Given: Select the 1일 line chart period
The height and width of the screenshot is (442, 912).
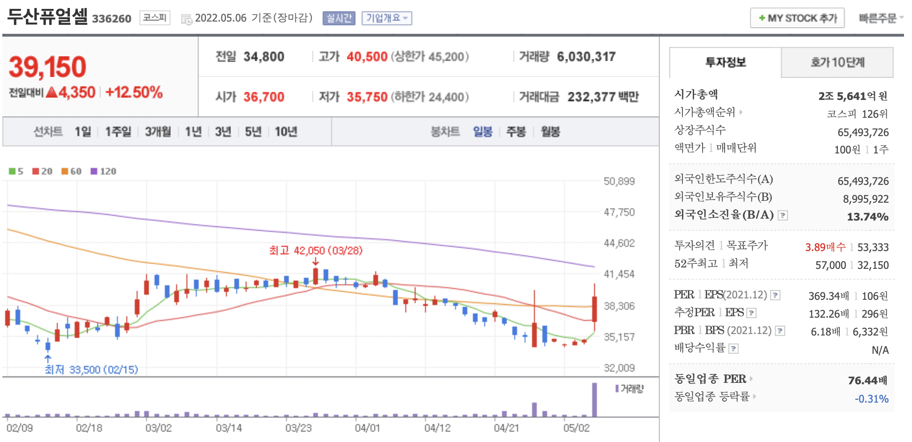Looking at the screenshot, I should (x=83, y=132).
